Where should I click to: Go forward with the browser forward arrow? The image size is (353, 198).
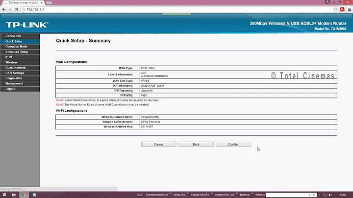[x=10, y=9]
